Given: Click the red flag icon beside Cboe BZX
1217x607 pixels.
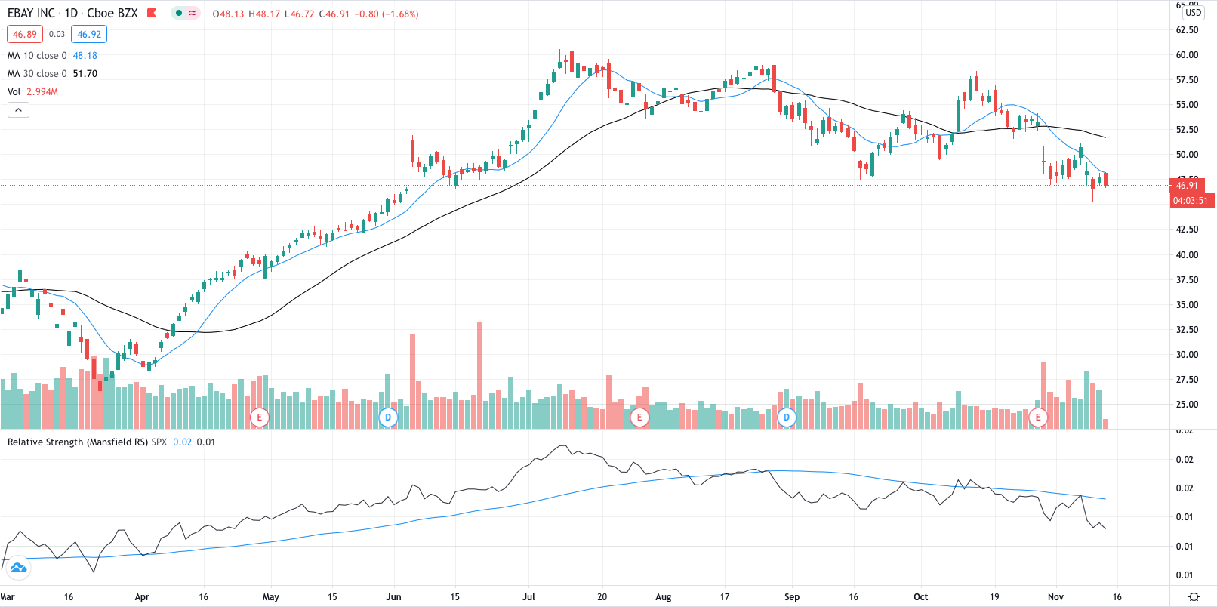Looking at the screenshot, I should pyautogui.click(x=152, y=13).
